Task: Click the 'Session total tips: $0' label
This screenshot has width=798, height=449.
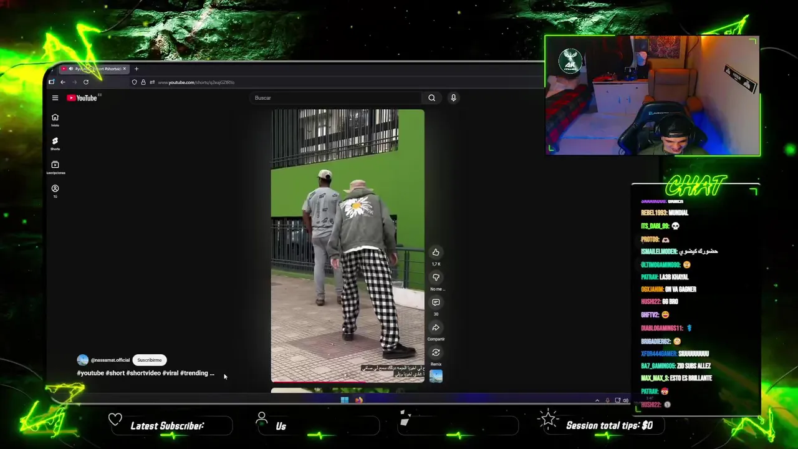Action: [609, 426]
